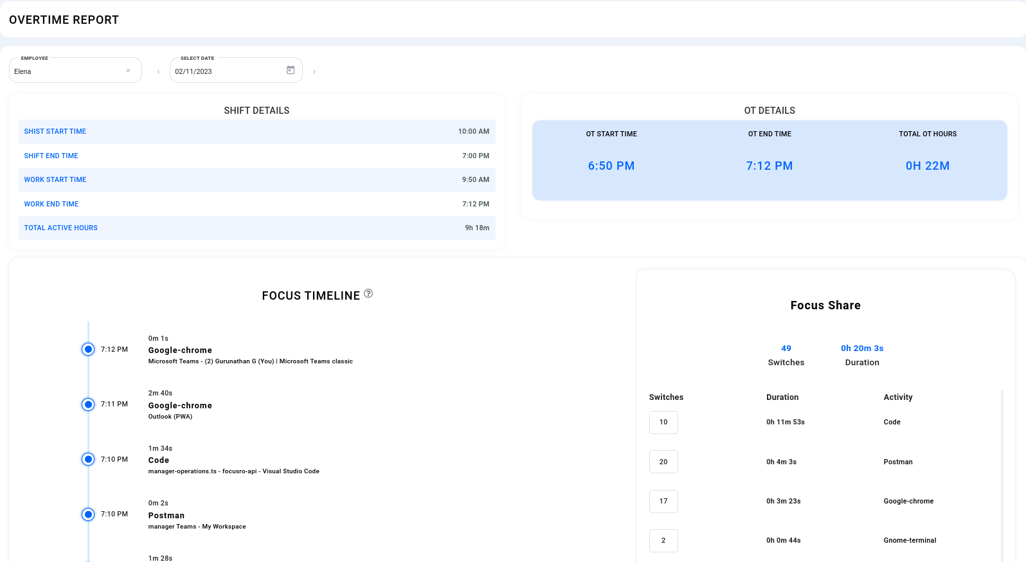Click the TOTAL ACTIVE HOURS label
The height and width of the screenshot is (562, 1026).
click(x=61, y=228)
